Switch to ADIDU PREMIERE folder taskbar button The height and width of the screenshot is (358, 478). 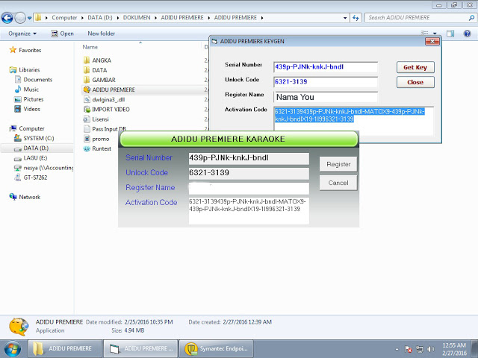pos(65,348)
